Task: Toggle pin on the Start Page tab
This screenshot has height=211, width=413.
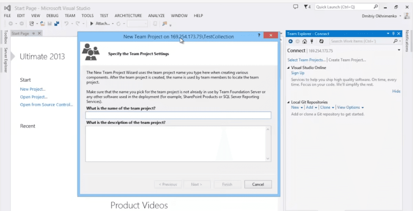Action: [x=33, y=33]
